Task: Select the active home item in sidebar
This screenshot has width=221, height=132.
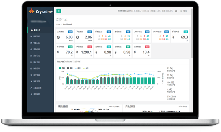Action: [41, 30]
